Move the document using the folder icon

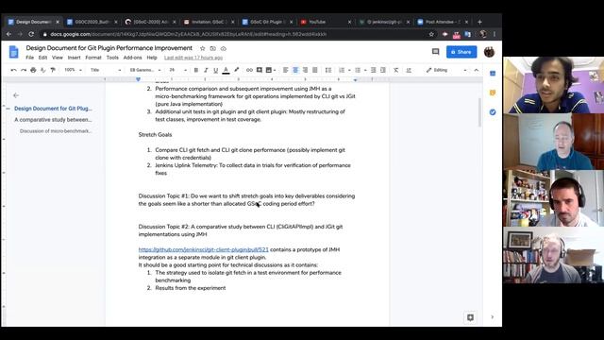(212, 48)
